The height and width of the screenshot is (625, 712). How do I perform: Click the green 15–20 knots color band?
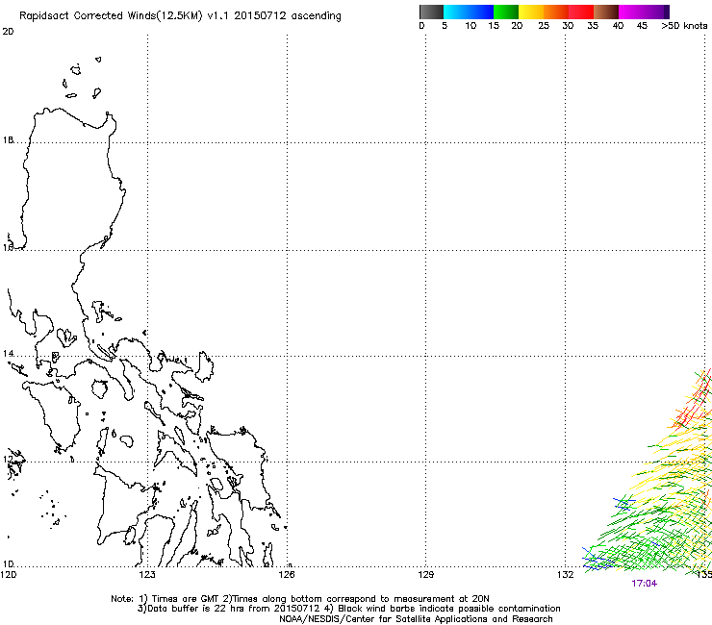tap(506, 12)
